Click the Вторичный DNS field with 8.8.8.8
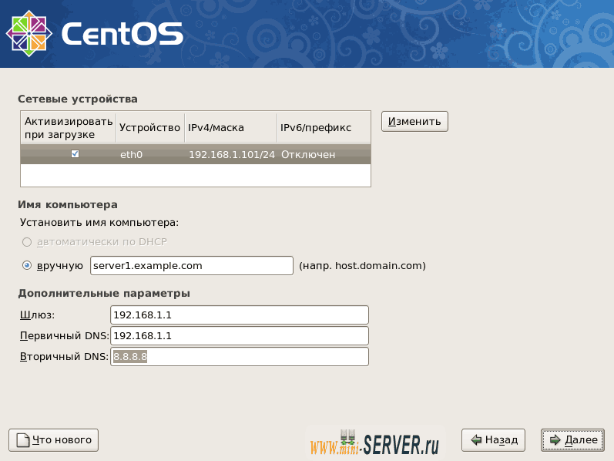The image size is (614, 461). tap(240, 357)
